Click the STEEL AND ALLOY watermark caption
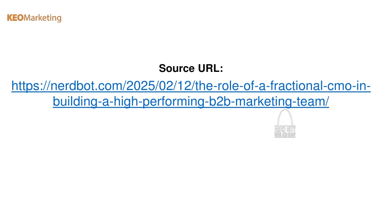This screenshot has height=219, width=391. pyautogui.click(x=285, y=135)
